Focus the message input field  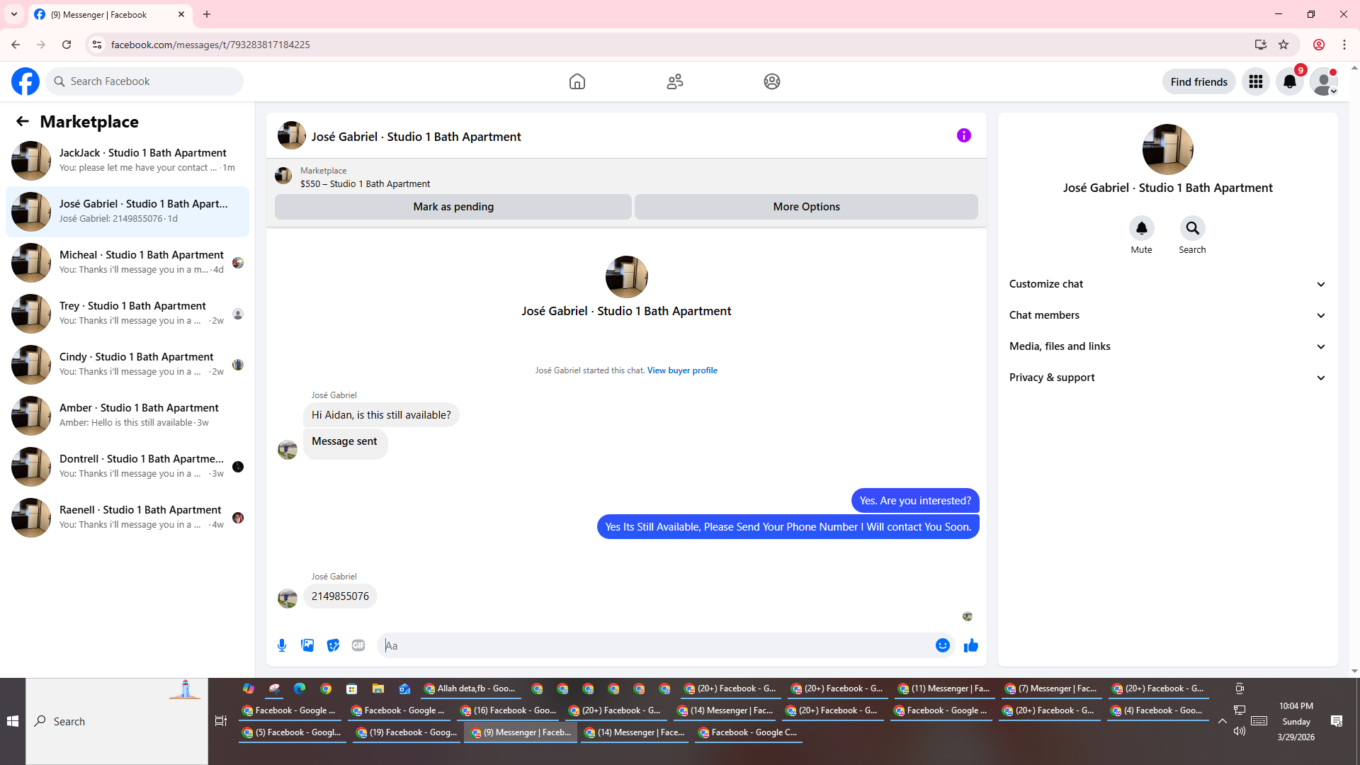click(x=659, y=645)
